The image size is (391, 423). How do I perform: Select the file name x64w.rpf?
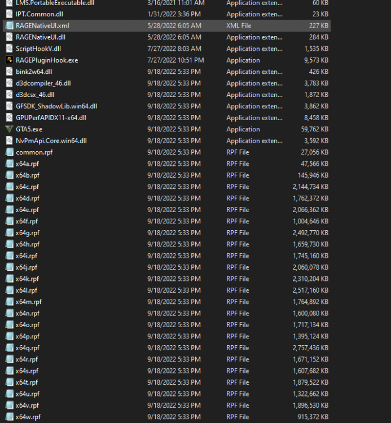(28, 417)
